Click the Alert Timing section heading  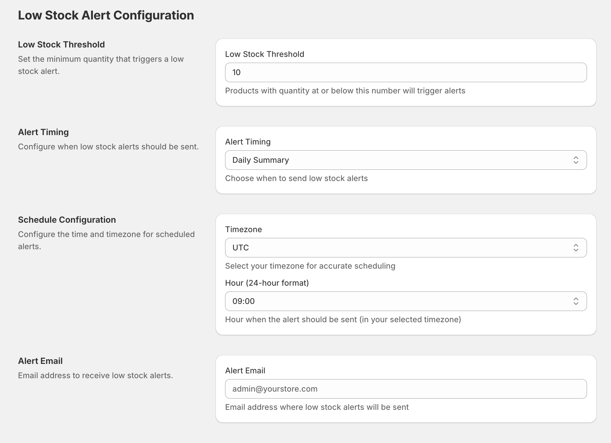click(43, 132)
